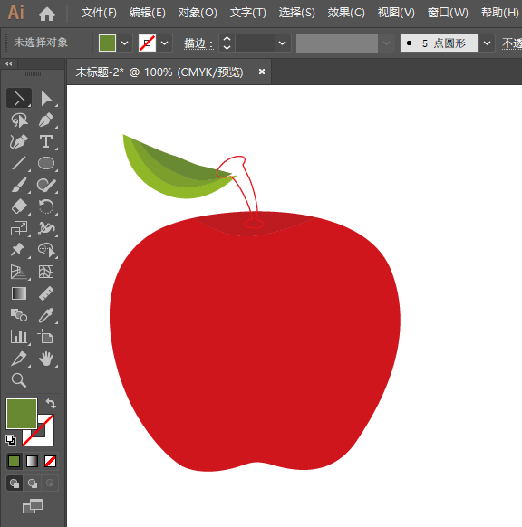Pick the Ellipse tool
The height and width of the screenshot is (527, 522).
coord(46,163)
